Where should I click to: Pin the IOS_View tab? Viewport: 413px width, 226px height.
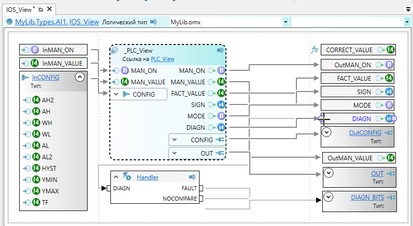[x=41, y=9]
